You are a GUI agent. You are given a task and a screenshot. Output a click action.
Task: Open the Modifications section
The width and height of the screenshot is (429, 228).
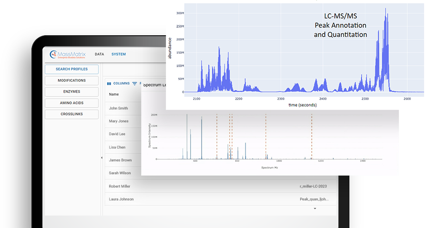tap(71, 80)
